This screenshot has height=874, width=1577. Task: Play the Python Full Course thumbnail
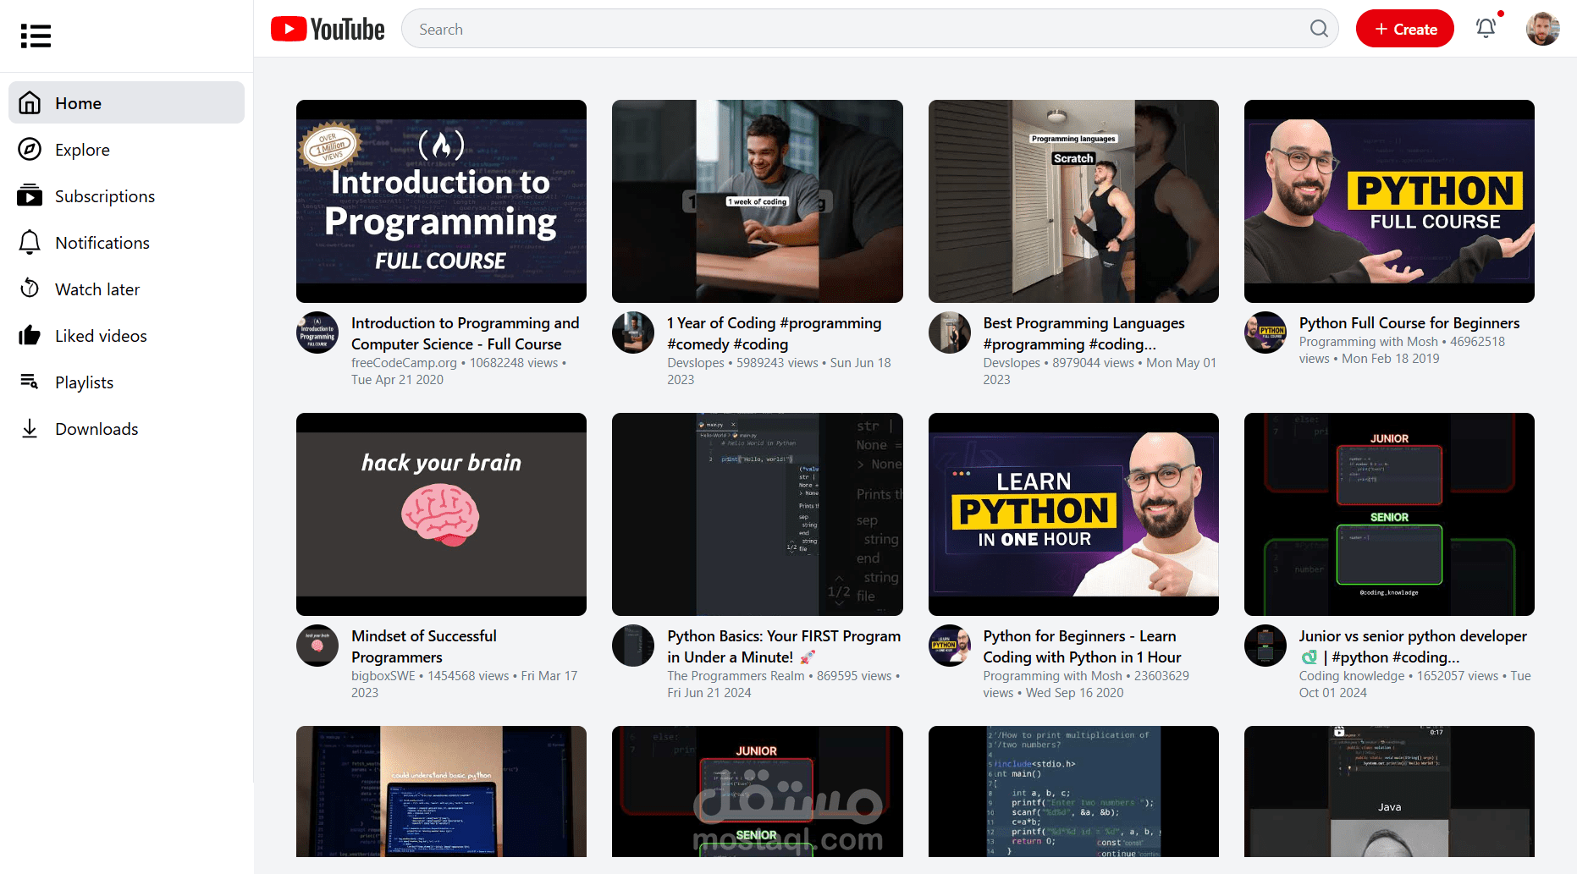point(1389,201)
